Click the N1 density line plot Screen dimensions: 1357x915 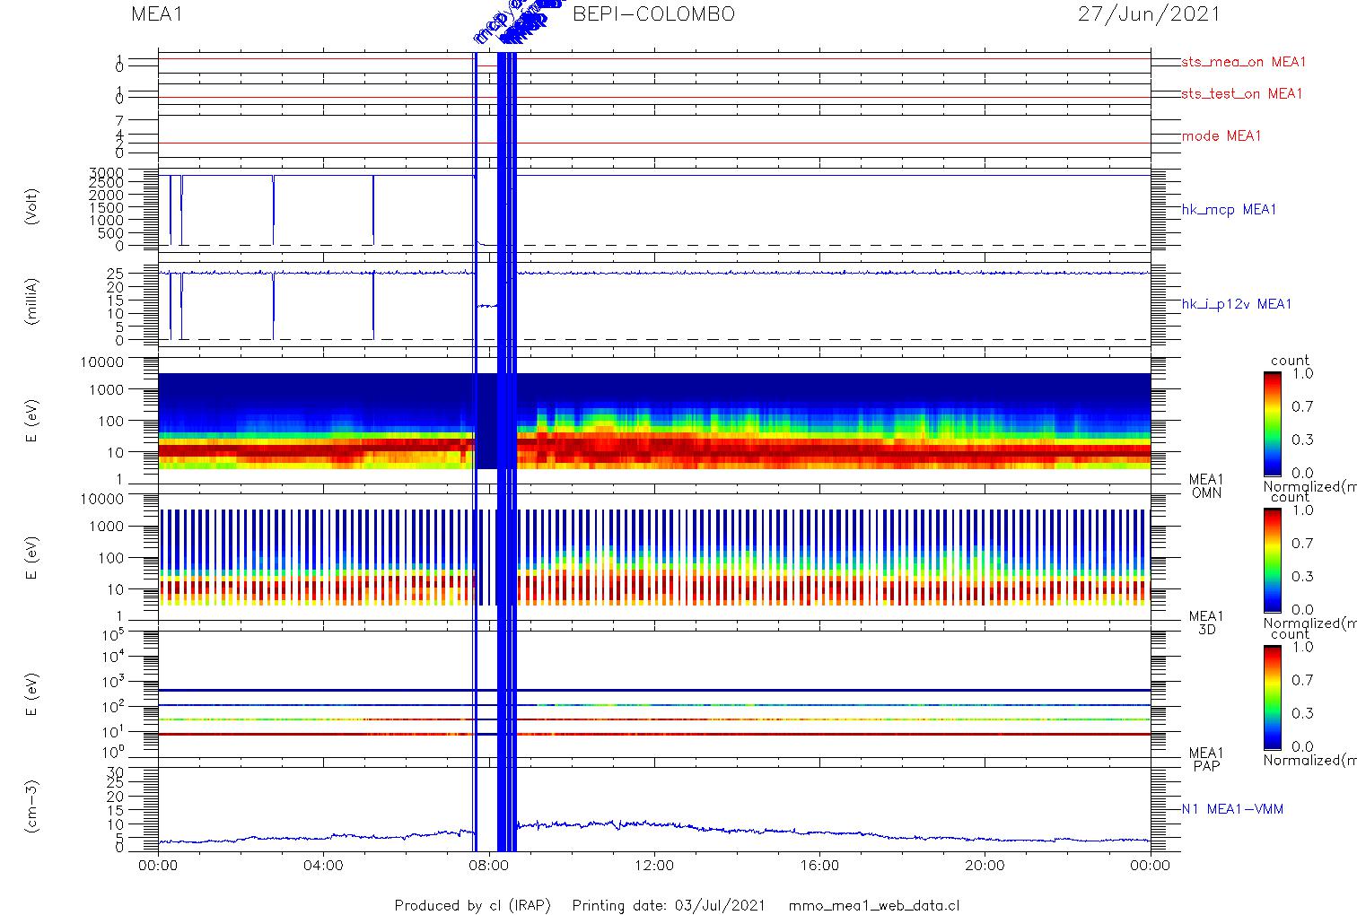click(x=654, y=809)
